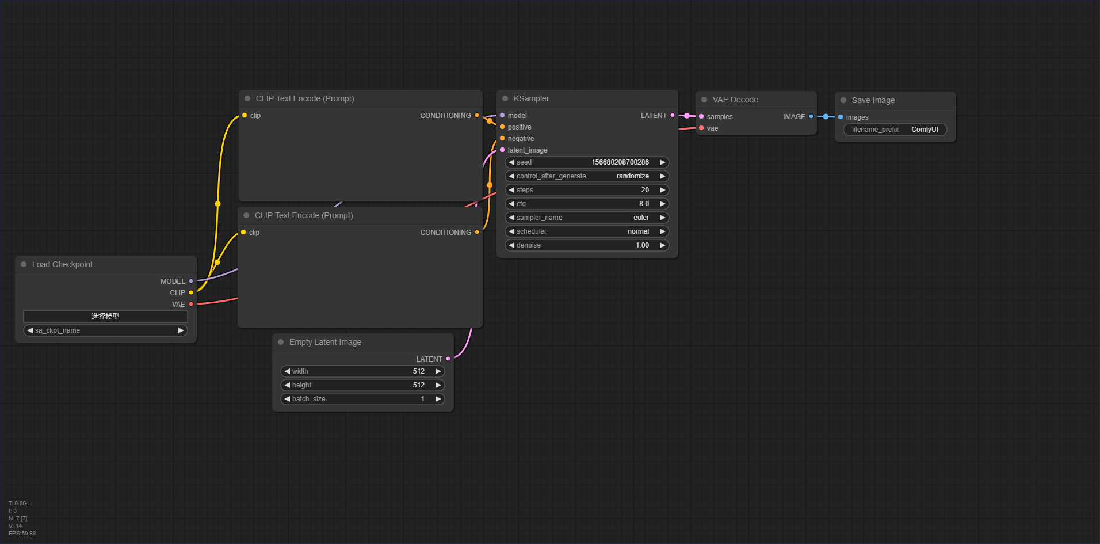
Task: Click the 选择模型 button in Load Checkpoint
Action: [105, 317]
